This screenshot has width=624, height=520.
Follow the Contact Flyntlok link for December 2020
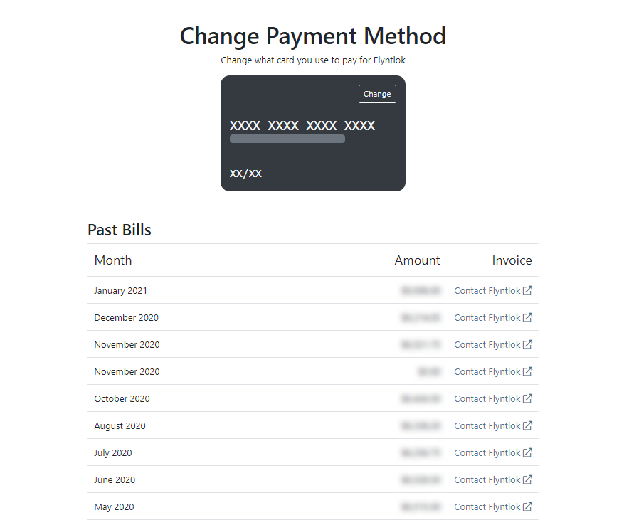pos(487,318)
